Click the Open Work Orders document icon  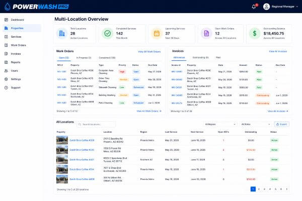206,34
